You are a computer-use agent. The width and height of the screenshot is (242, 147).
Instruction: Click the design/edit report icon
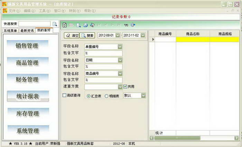tap(92, 25)
